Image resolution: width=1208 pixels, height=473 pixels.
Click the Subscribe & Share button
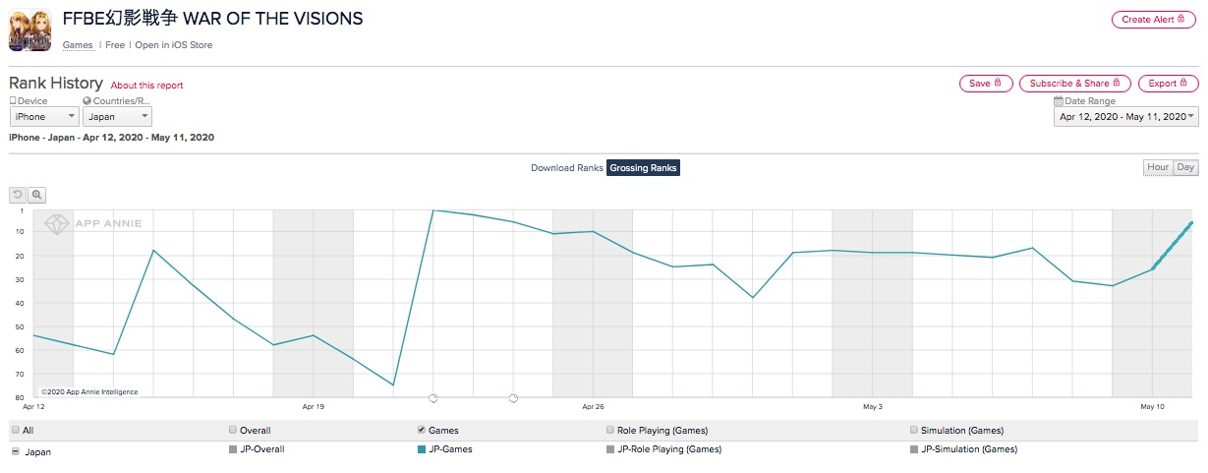(x=1075, y=84)
